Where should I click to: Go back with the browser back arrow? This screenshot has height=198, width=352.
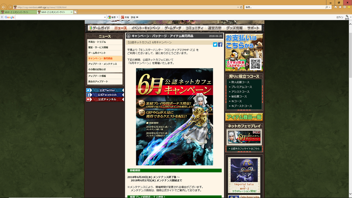click(x=4, y=7)
